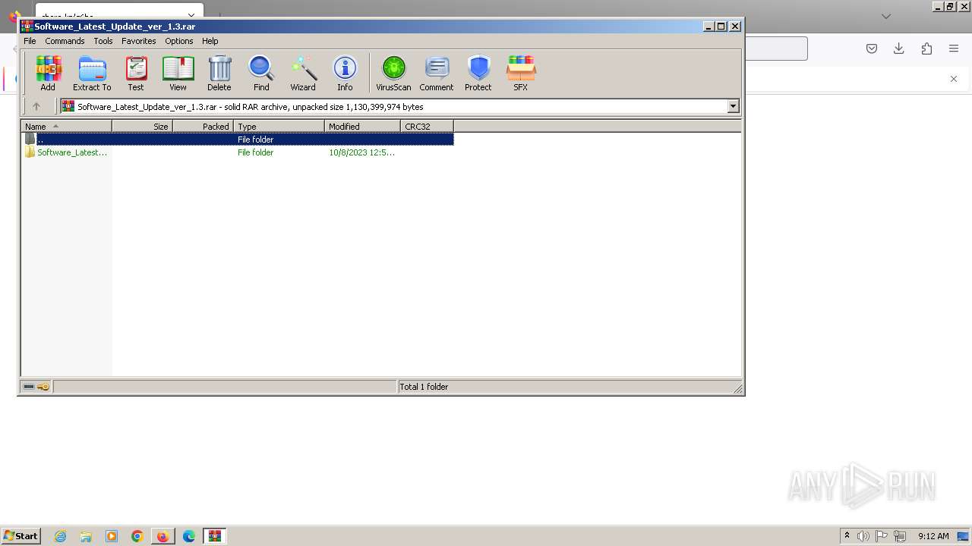This screenshot has width=972, height=546.
Task: Open the Favorites menu
Action: point(139,41)
